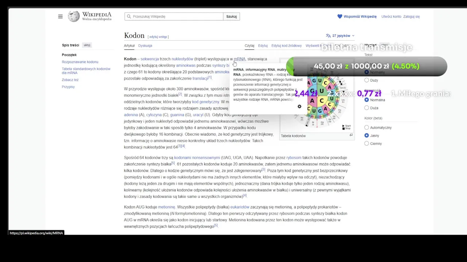Switch to the Dyskusja tab
This screenshot has width=467, height=262.
(145, 45)
